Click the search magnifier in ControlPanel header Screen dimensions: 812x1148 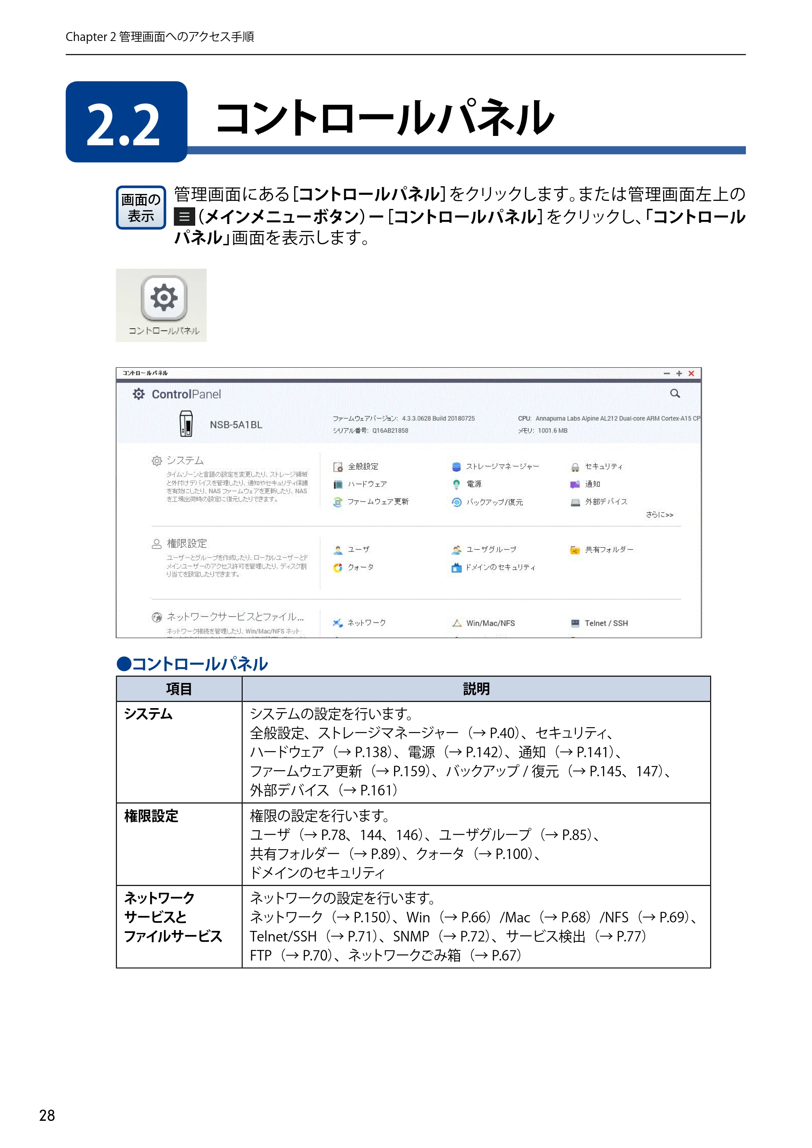[674, 394]
